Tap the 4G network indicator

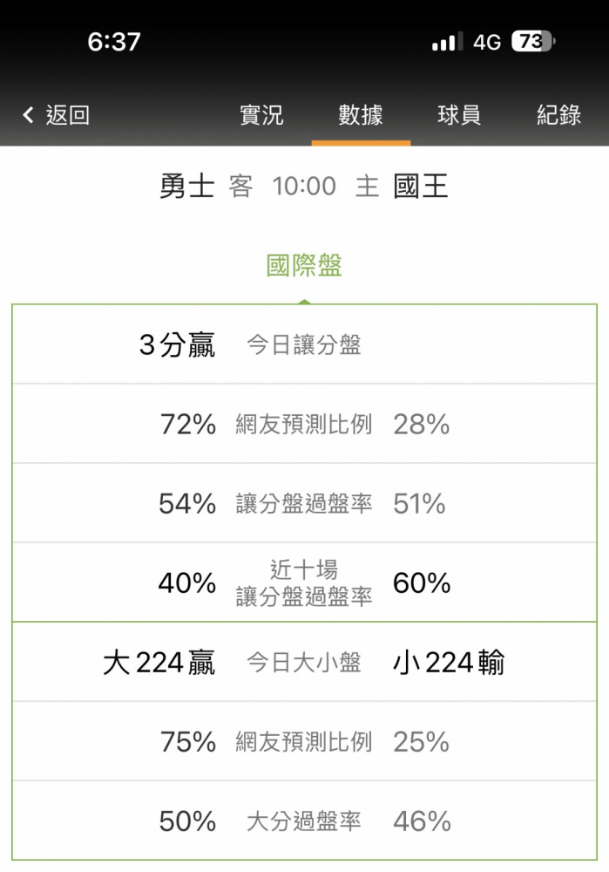point(487,42)
